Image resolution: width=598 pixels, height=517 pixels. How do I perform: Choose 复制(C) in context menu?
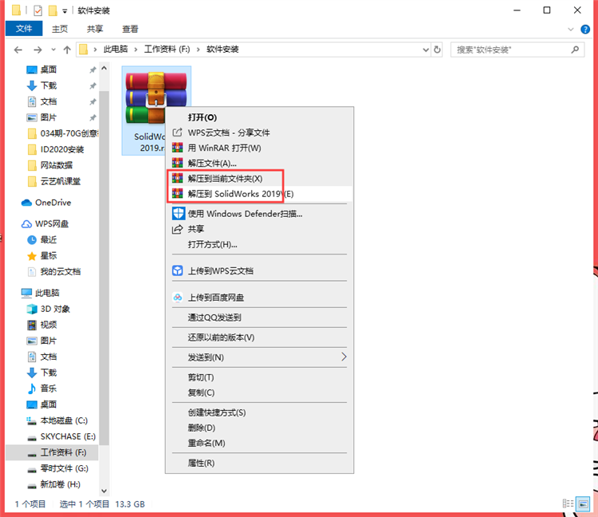click(x=259, y=393)
